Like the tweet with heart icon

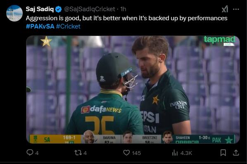[126, 153]
